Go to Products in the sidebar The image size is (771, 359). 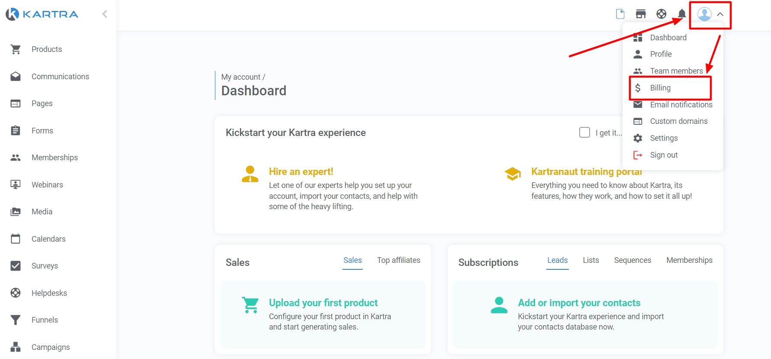click(x=47, y=49)
